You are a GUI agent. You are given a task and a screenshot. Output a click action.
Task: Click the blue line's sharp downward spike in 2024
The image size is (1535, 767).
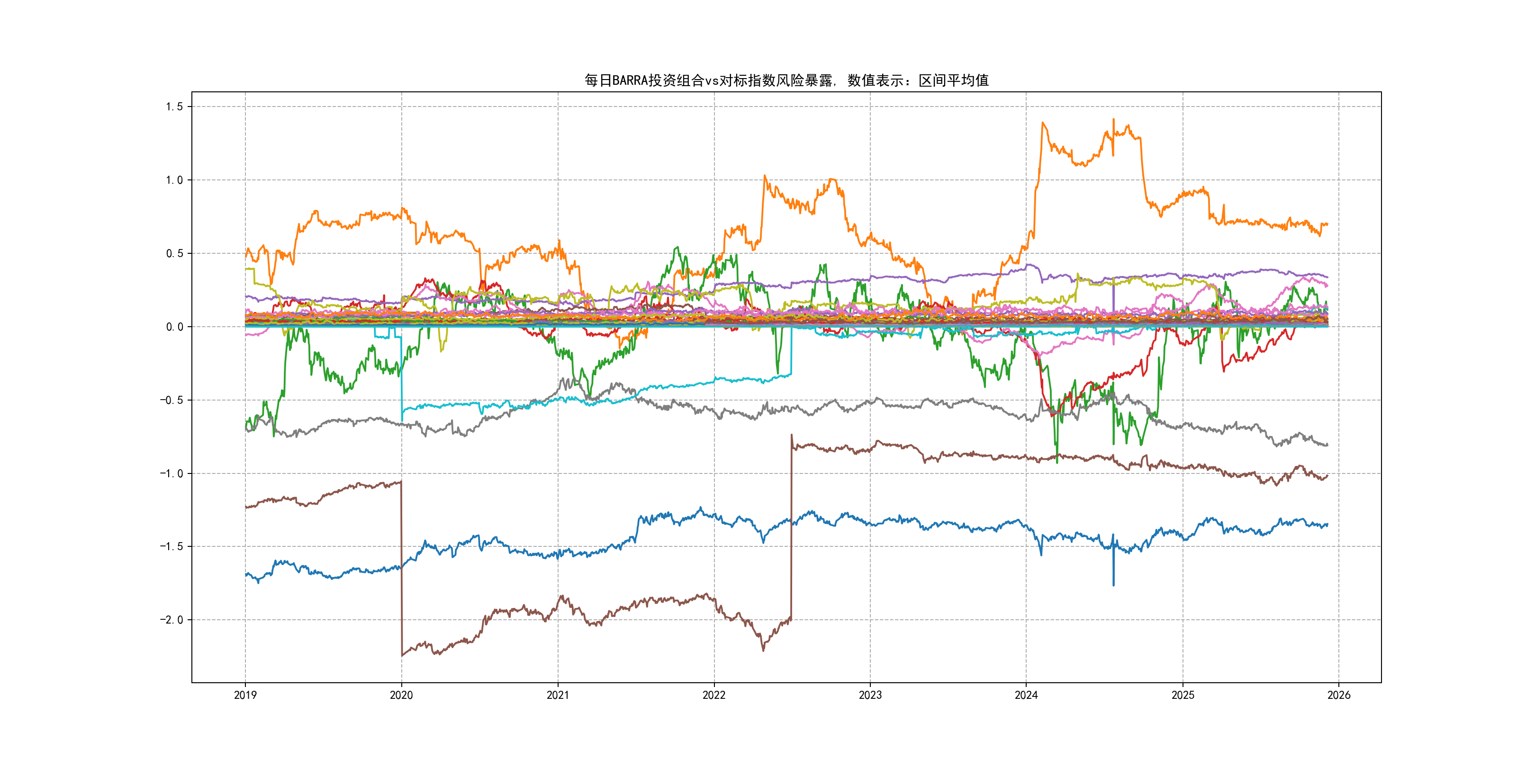point(1114,584)
